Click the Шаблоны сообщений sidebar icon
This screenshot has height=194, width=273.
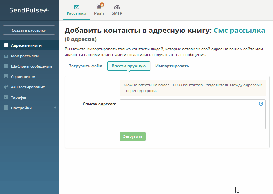[x=6, y=66]
